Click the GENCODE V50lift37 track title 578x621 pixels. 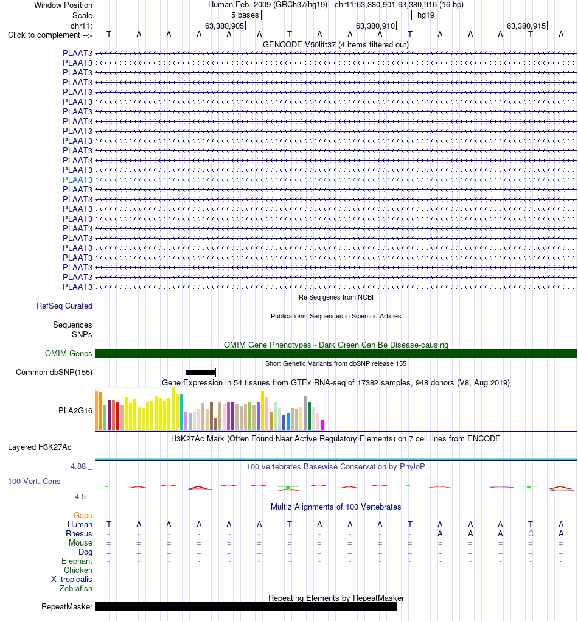click(x=336, y=45)
